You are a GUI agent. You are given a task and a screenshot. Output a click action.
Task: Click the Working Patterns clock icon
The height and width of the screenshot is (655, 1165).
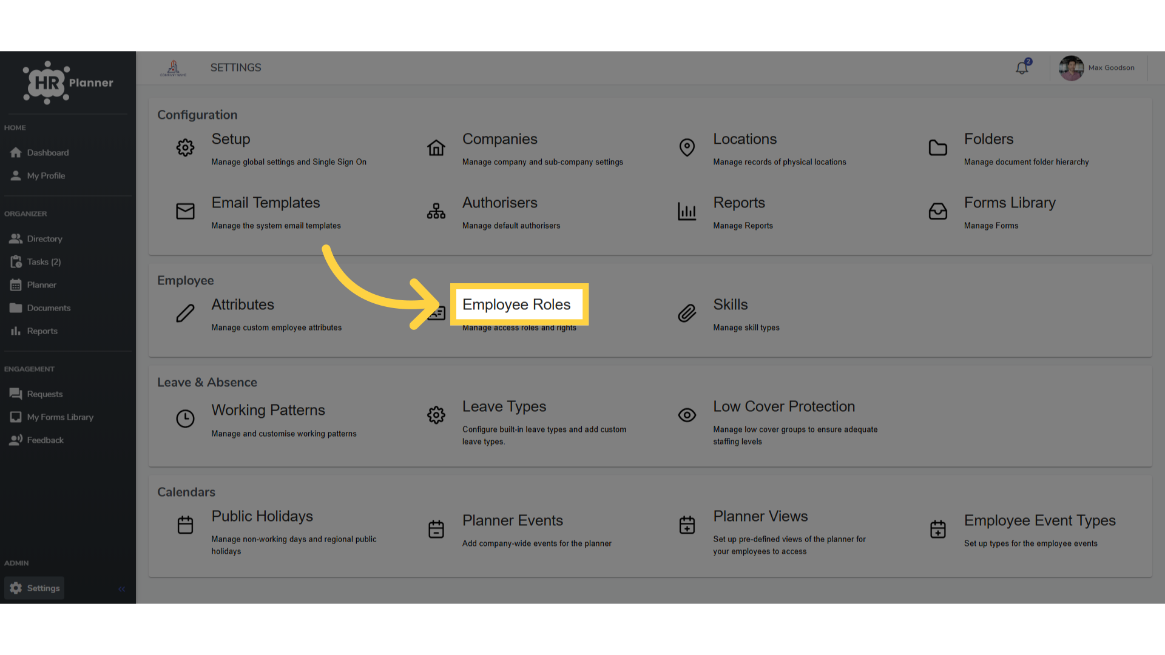[185, 418]
